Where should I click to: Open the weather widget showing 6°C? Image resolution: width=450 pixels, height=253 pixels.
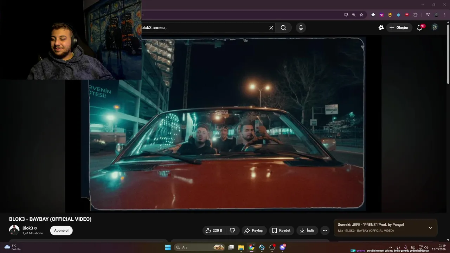[x=12, y=247]
